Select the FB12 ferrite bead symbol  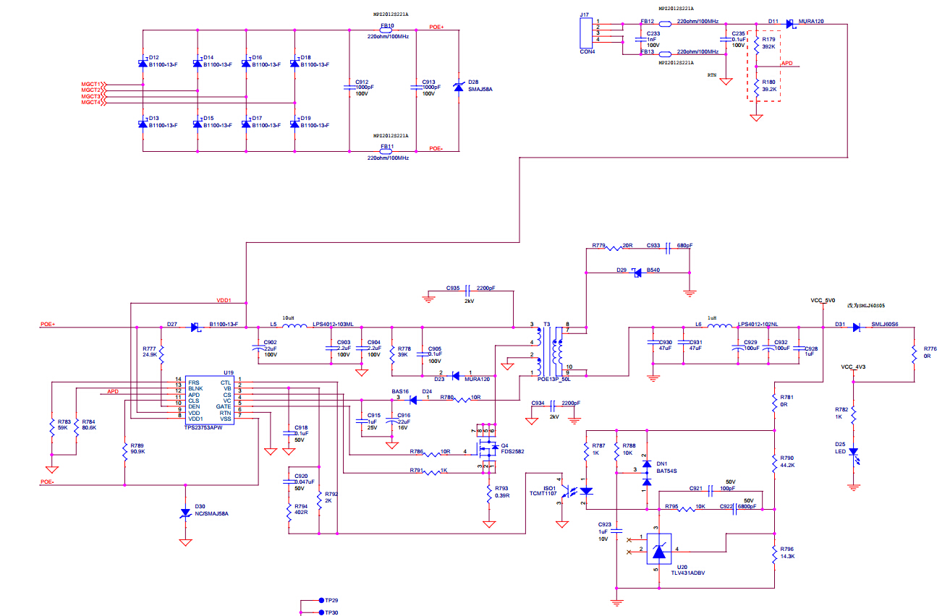pos(666,23)
